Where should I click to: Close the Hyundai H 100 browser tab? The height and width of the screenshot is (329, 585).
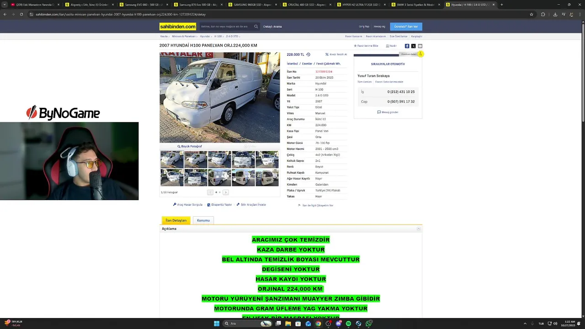click(494, 5)
